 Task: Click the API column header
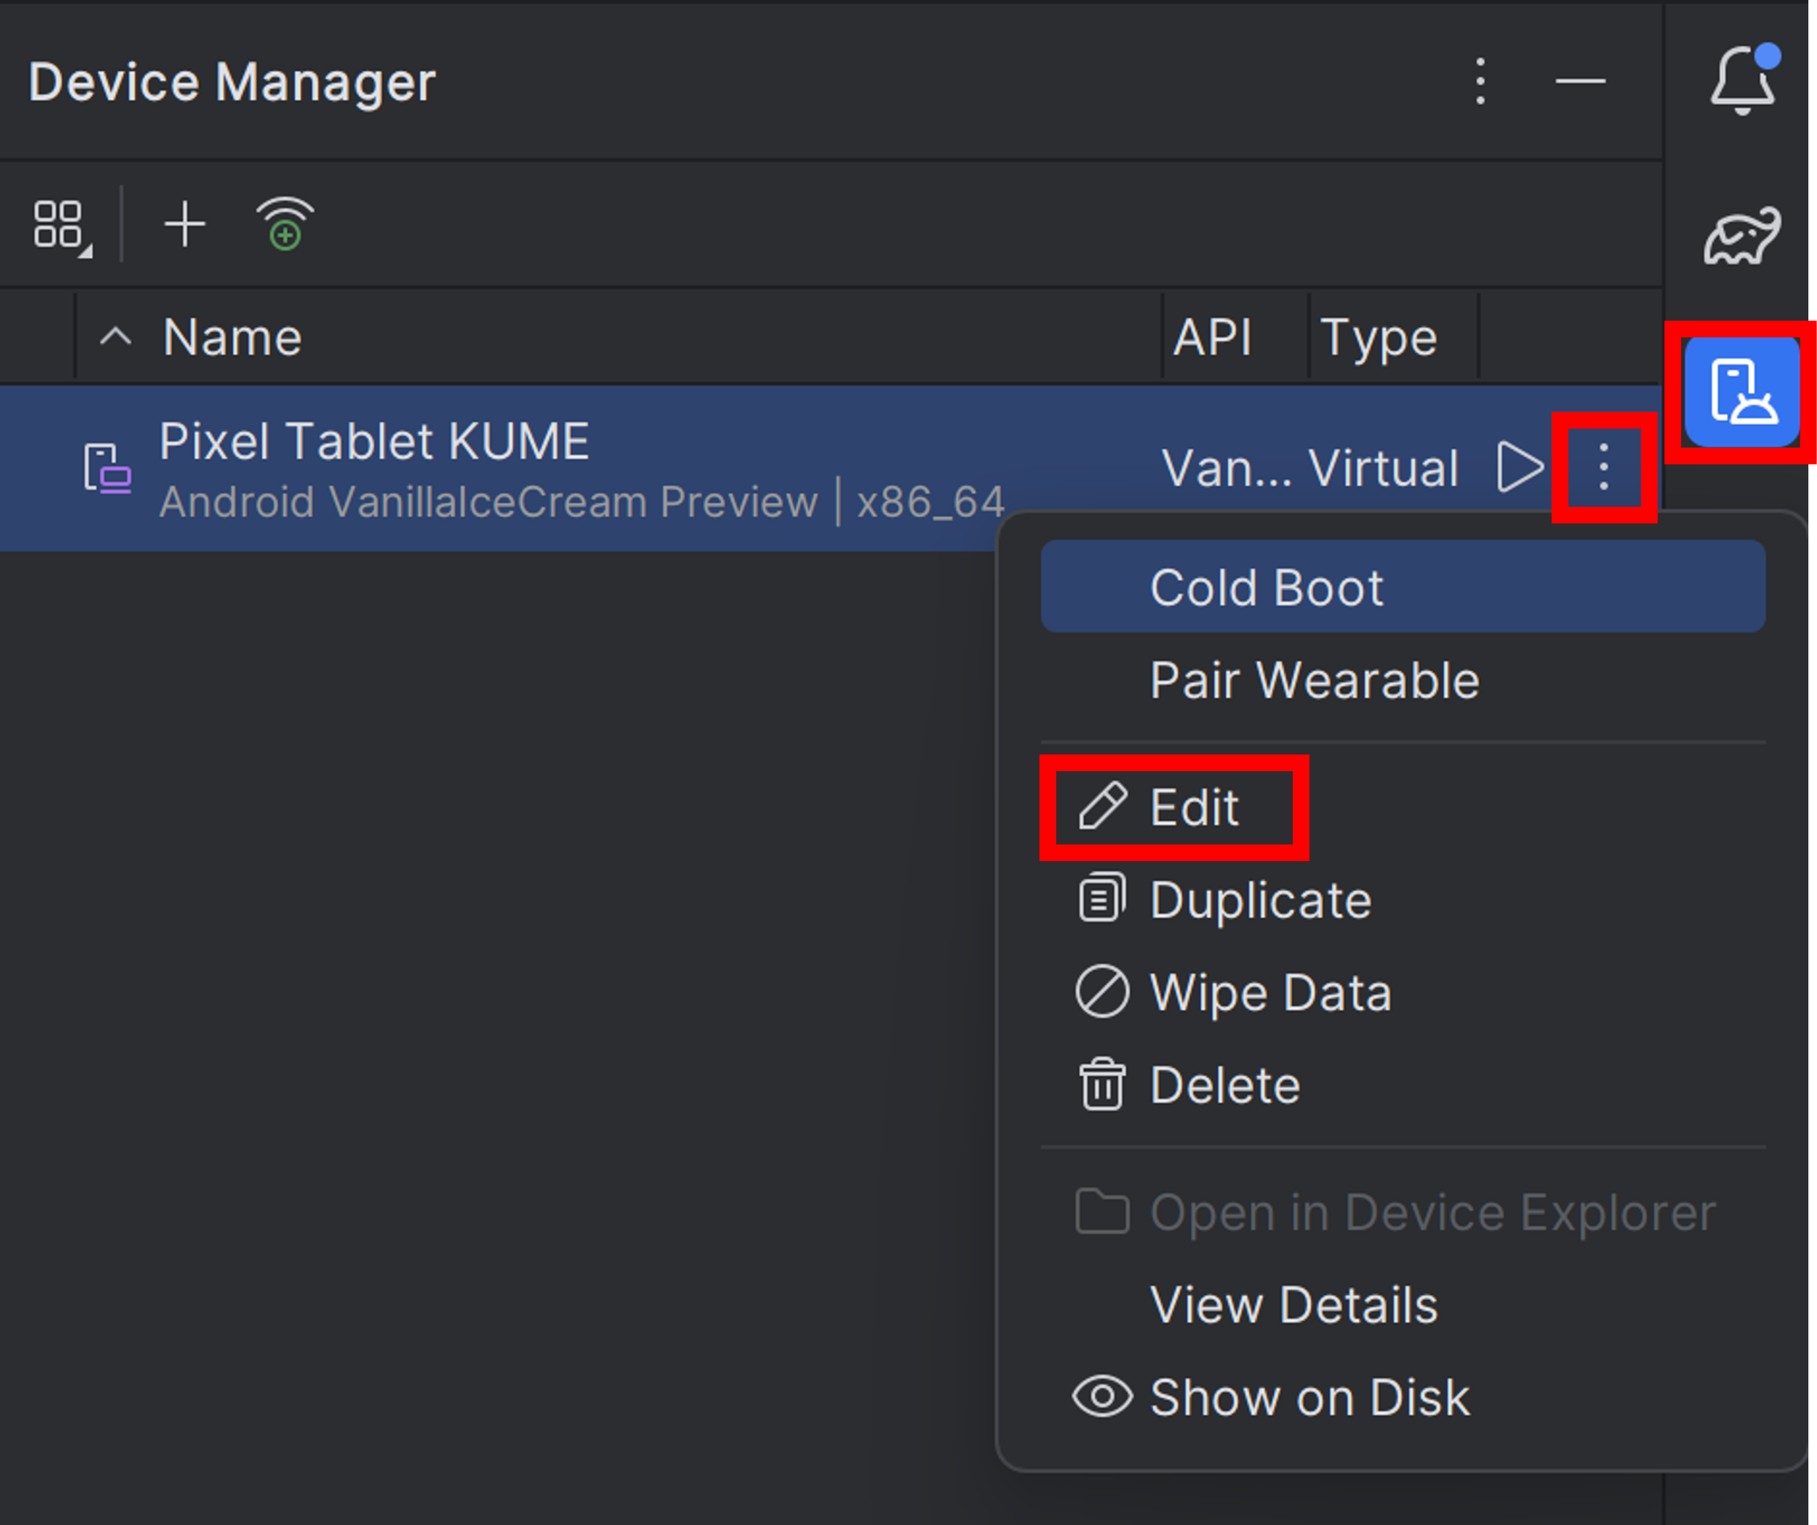pyautogui.click(x=1212, y=336)
